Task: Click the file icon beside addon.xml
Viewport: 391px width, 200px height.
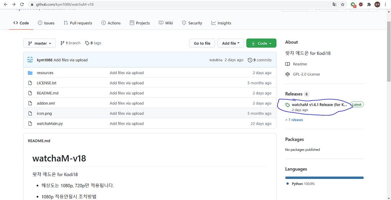Action: [x=30, y=103]
